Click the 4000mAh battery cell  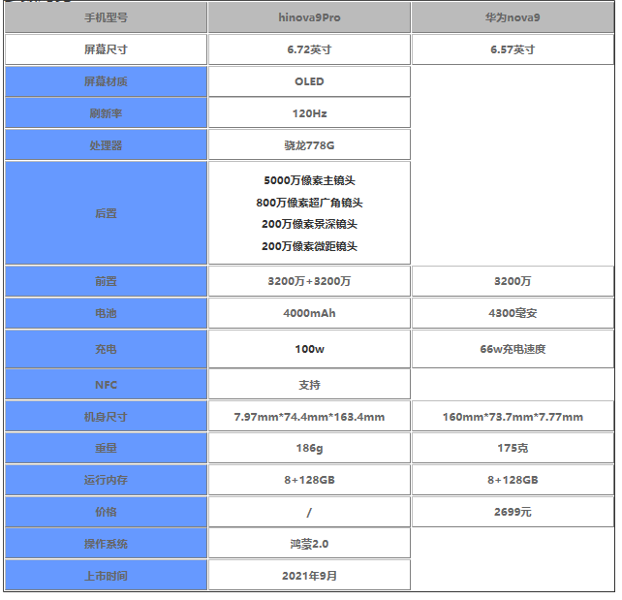click(x=309, y=313)
